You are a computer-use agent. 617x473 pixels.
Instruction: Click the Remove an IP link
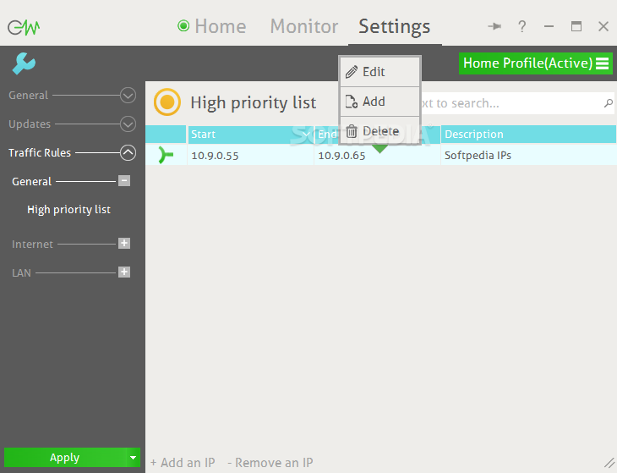[x=270, y=463]
